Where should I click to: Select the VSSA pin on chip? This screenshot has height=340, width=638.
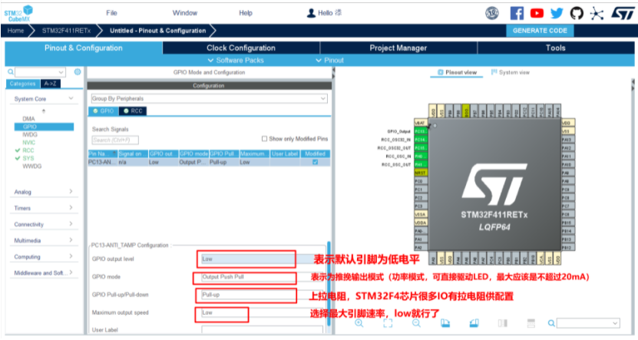[x=420, y=214]
